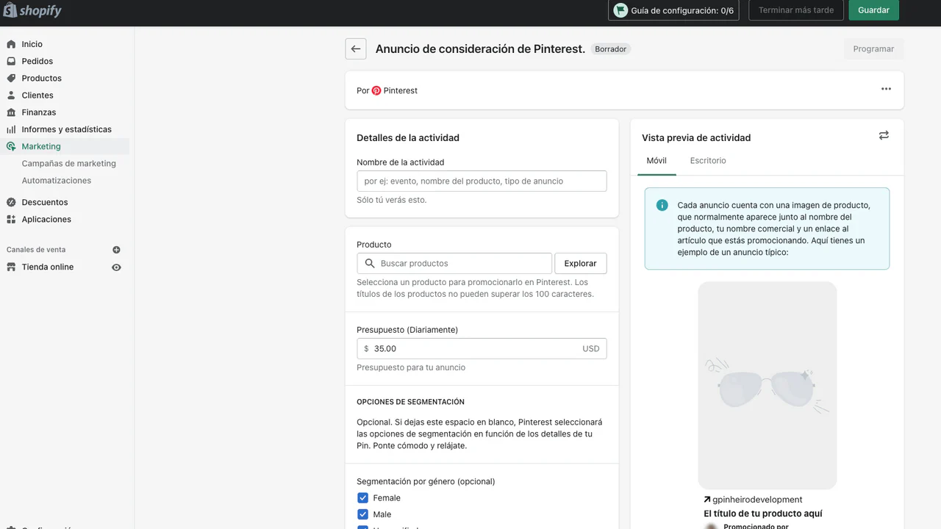Click the Explorar products button
Screen dimensions: 941x529
[x=581, y=263]
